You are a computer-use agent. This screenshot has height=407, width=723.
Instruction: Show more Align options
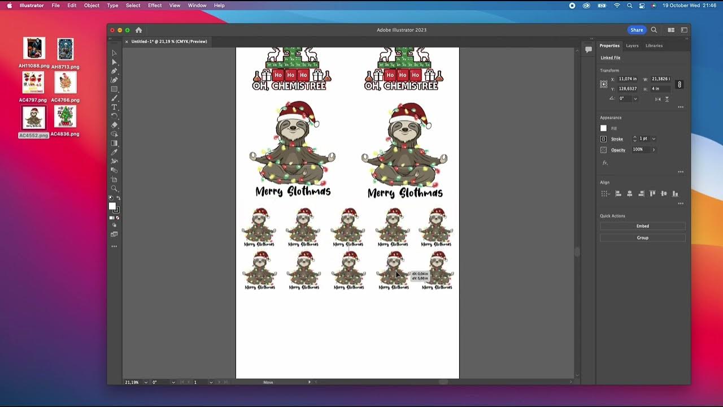point(681,203)
